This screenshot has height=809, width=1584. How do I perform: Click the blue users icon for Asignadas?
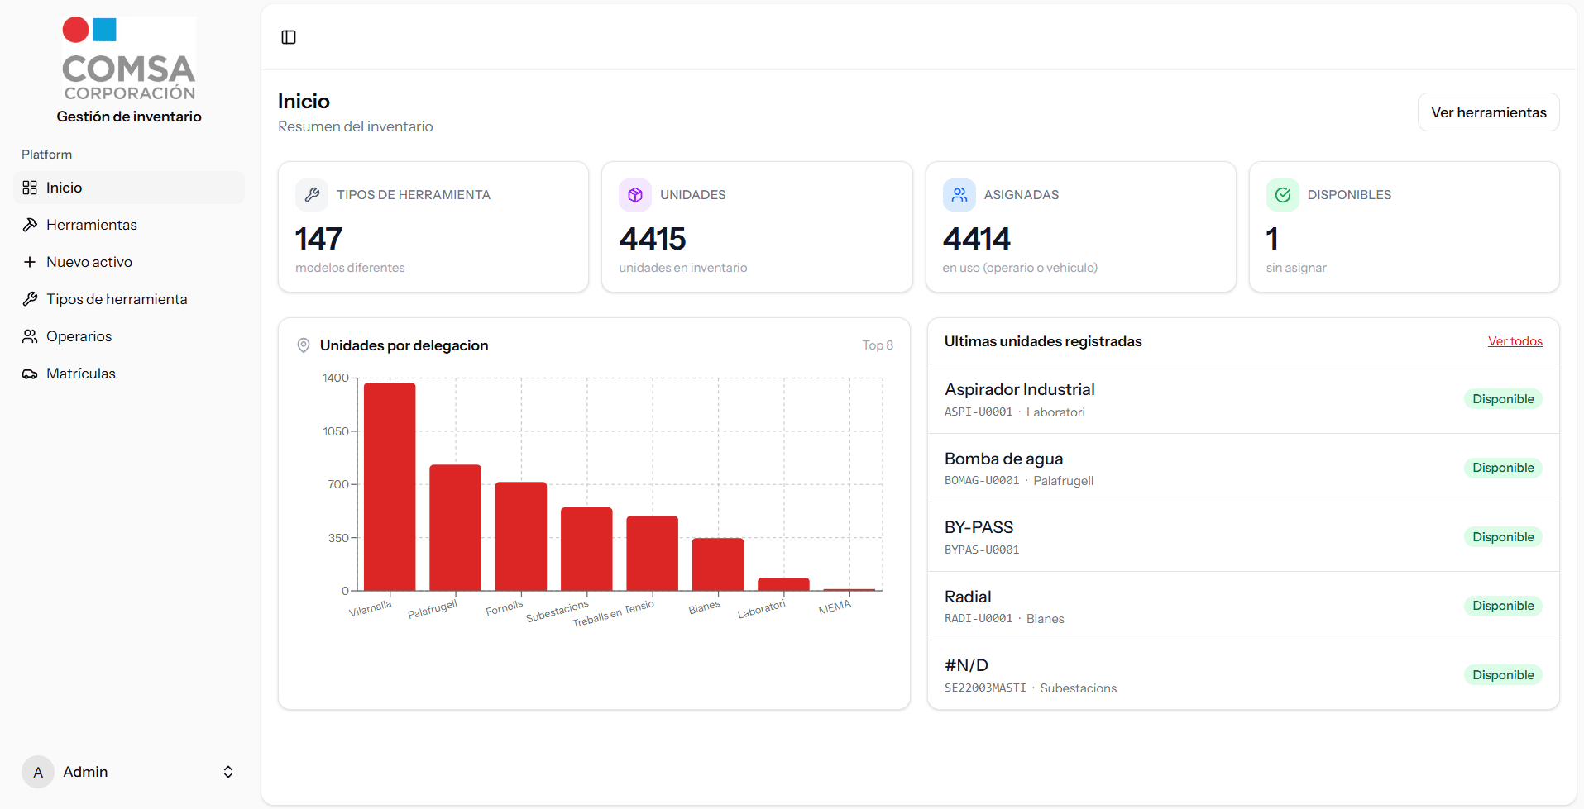pos(959,195)
